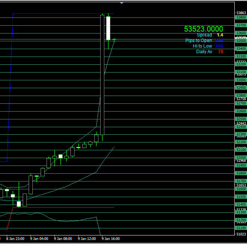This screenshot has width=247, height=244.
Task: Select the 9 Jan 08:00 time label
Action: pos(63,238)
